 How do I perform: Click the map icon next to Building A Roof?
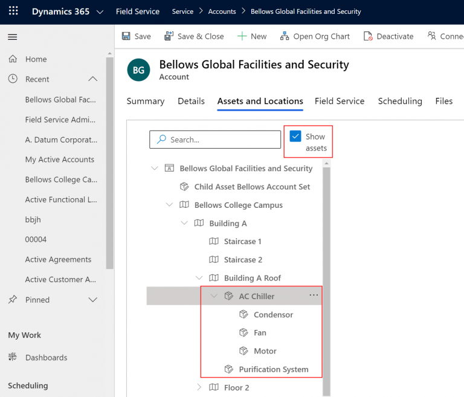coord(214,278)
